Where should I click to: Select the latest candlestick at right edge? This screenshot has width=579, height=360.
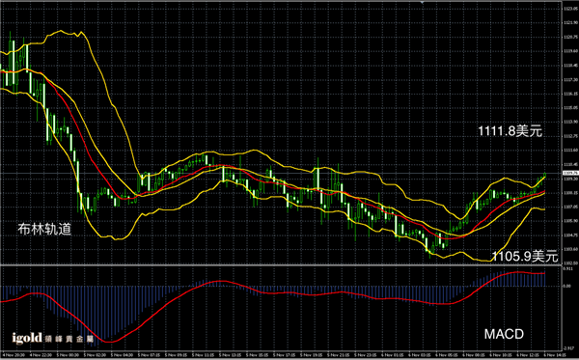544,176
